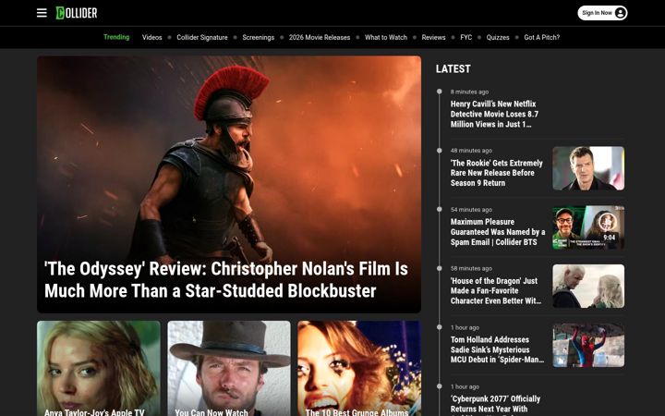This screenshot has width=665, height=416.
Task: Click the '54 minutes ago' timestamp
Action: click(x=471, y=209)
